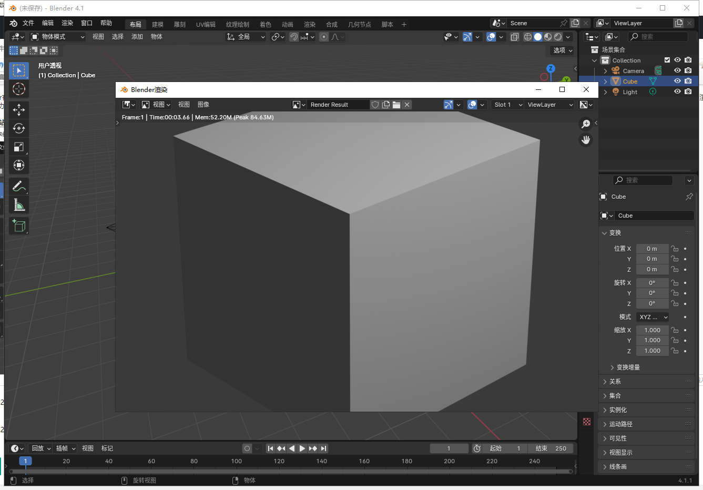Toggle rendered viewport shading mode

(x=557, y=37)
